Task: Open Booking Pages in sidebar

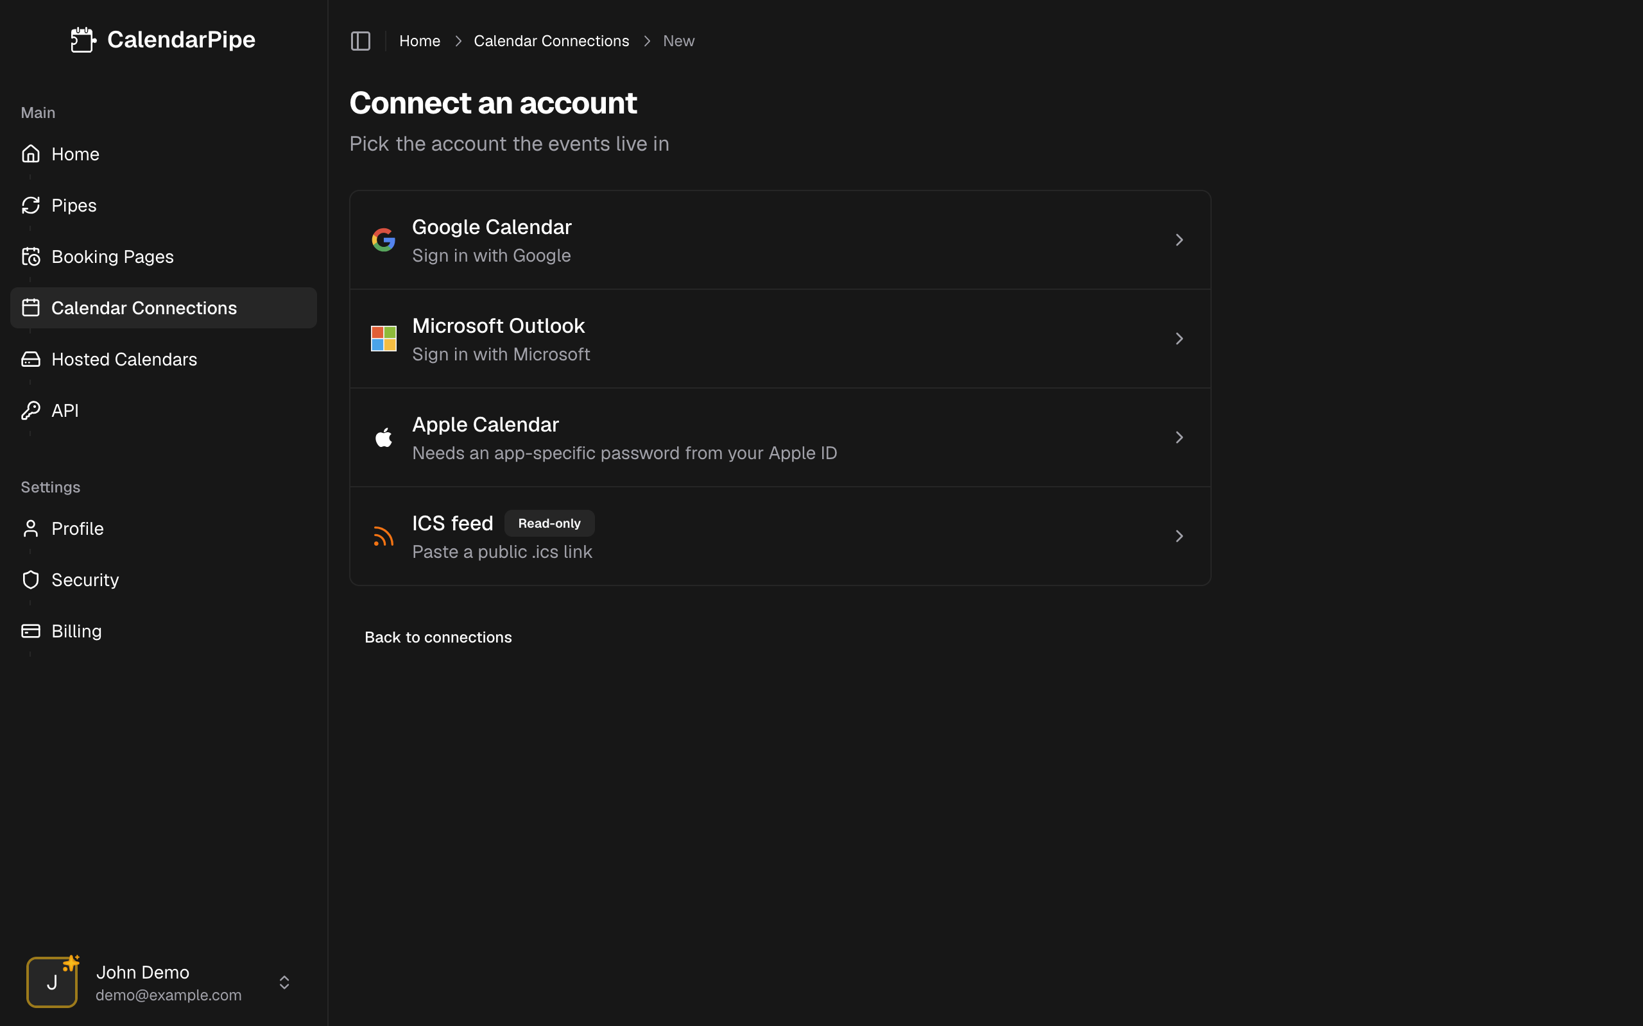Action: coord(164,256)
